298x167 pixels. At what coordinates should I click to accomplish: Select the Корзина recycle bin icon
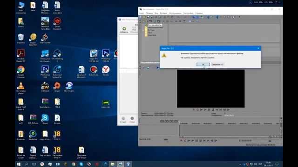(21, 39)
